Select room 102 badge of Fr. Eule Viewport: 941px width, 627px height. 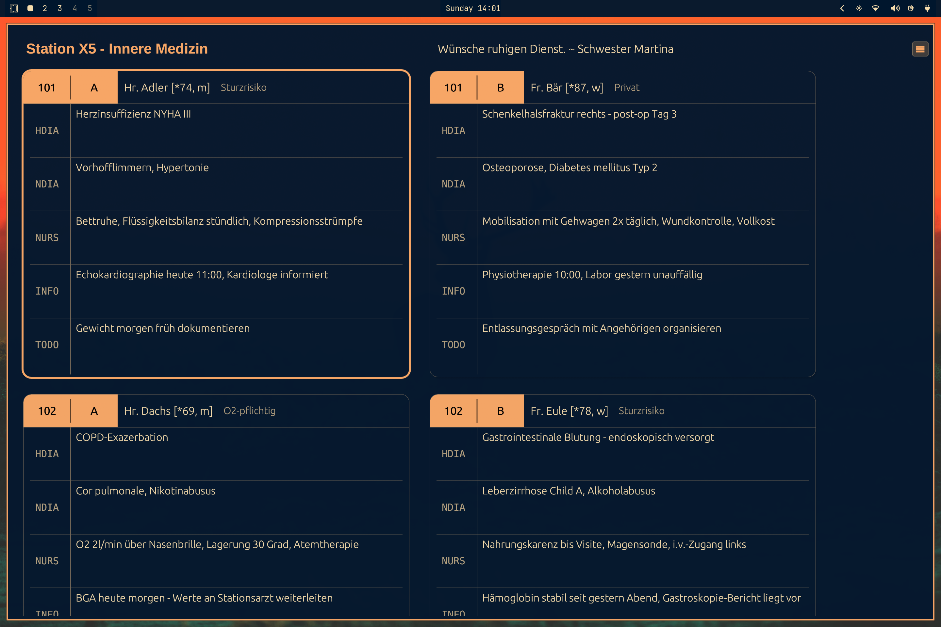[x=453, y=411]
